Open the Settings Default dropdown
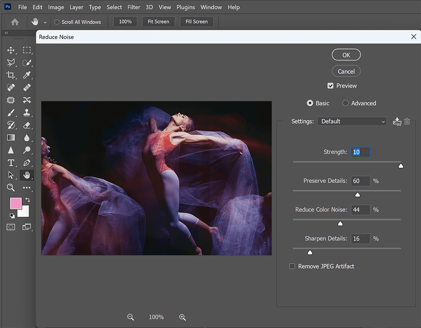Viewport: 421px width, 328px height. [352, 121]
